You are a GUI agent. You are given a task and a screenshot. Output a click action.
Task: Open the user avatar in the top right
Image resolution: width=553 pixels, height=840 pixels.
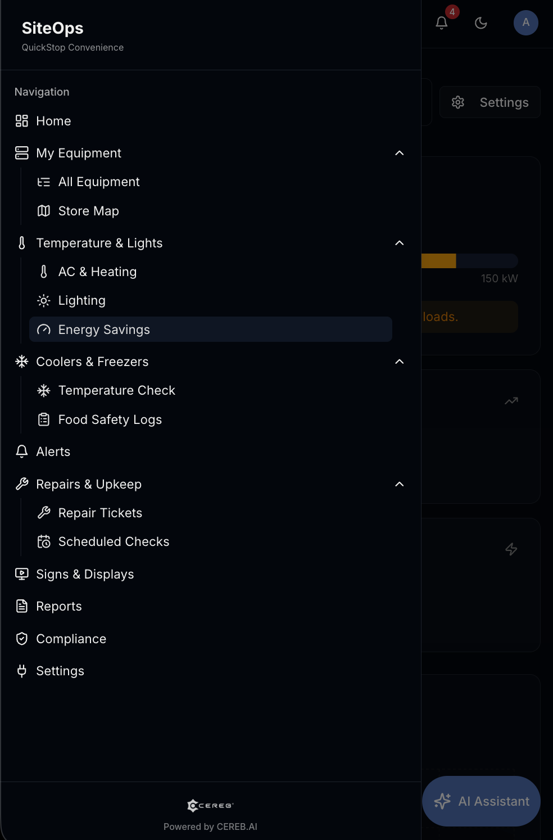[x=526, y=23]
